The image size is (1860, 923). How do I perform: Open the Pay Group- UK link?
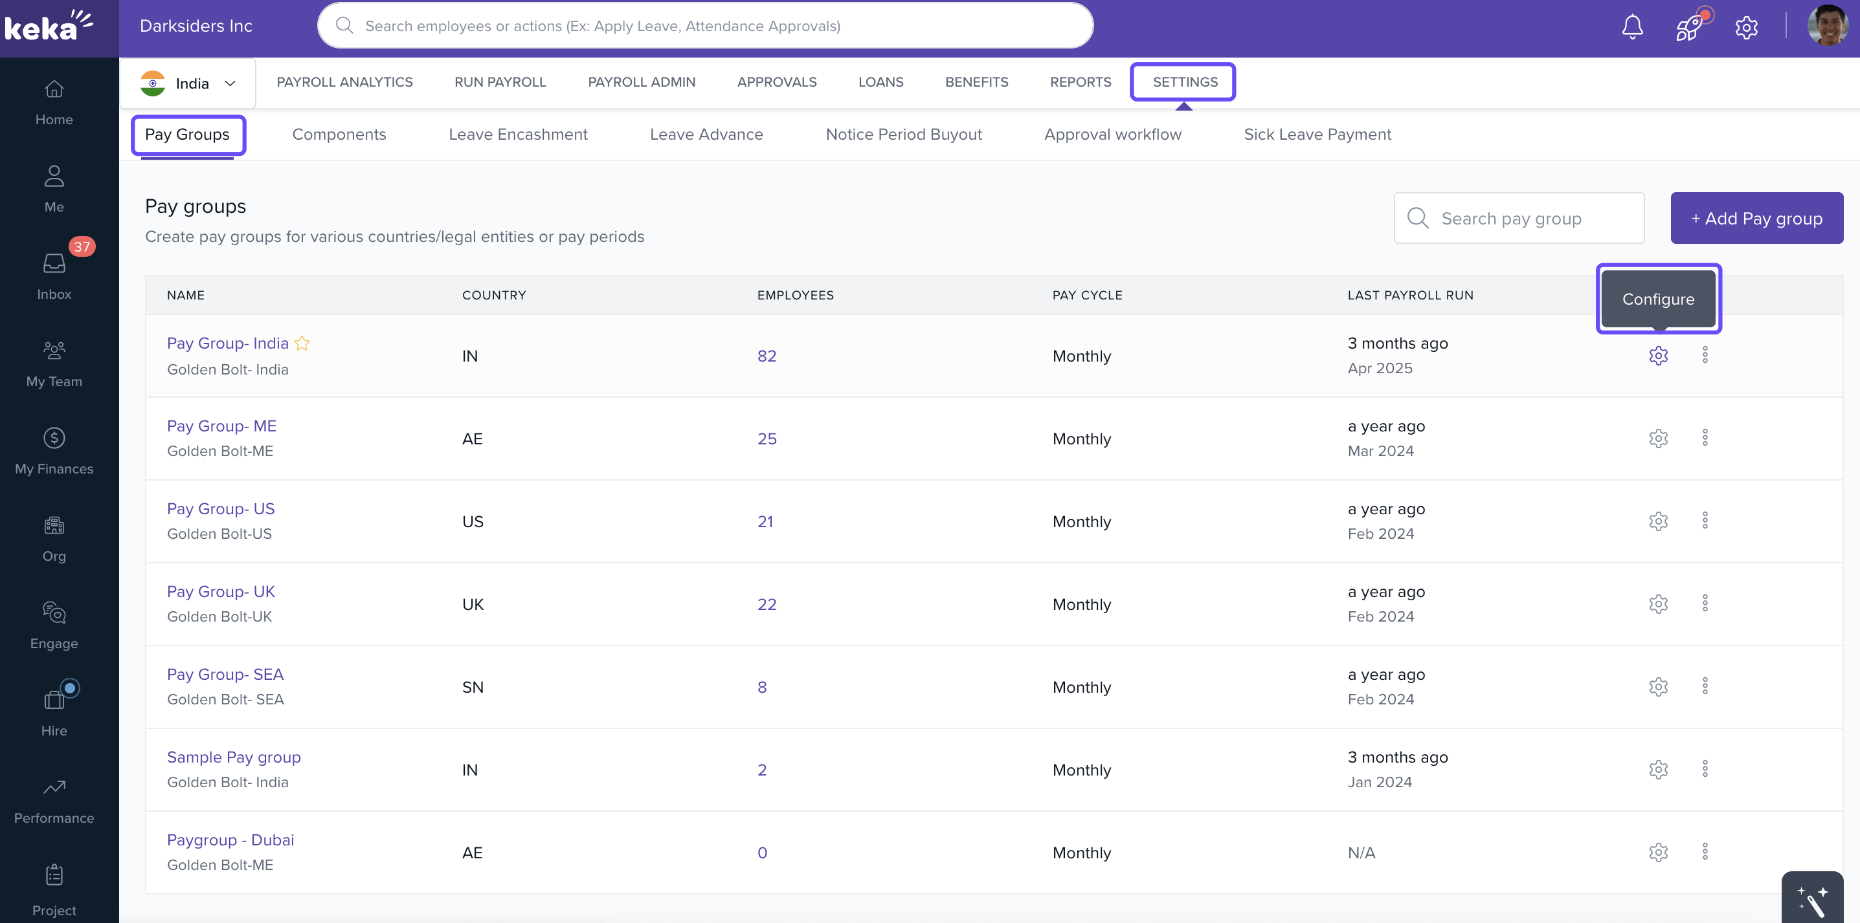[220, 592]
